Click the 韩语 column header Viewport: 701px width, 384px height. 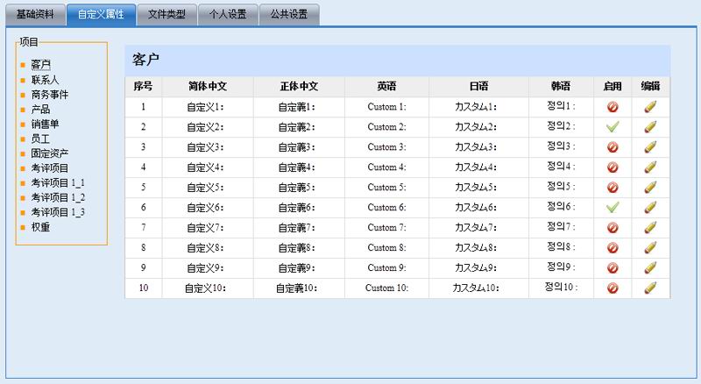(561, 87)
